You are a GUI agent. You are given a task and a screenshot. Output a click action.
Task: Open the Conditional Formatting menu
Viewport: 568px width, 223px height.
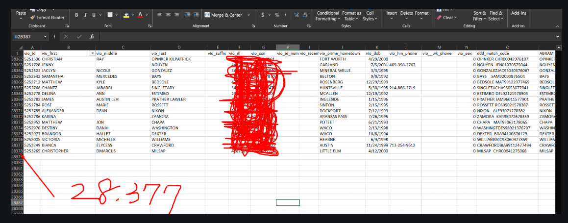pos(328,16)
